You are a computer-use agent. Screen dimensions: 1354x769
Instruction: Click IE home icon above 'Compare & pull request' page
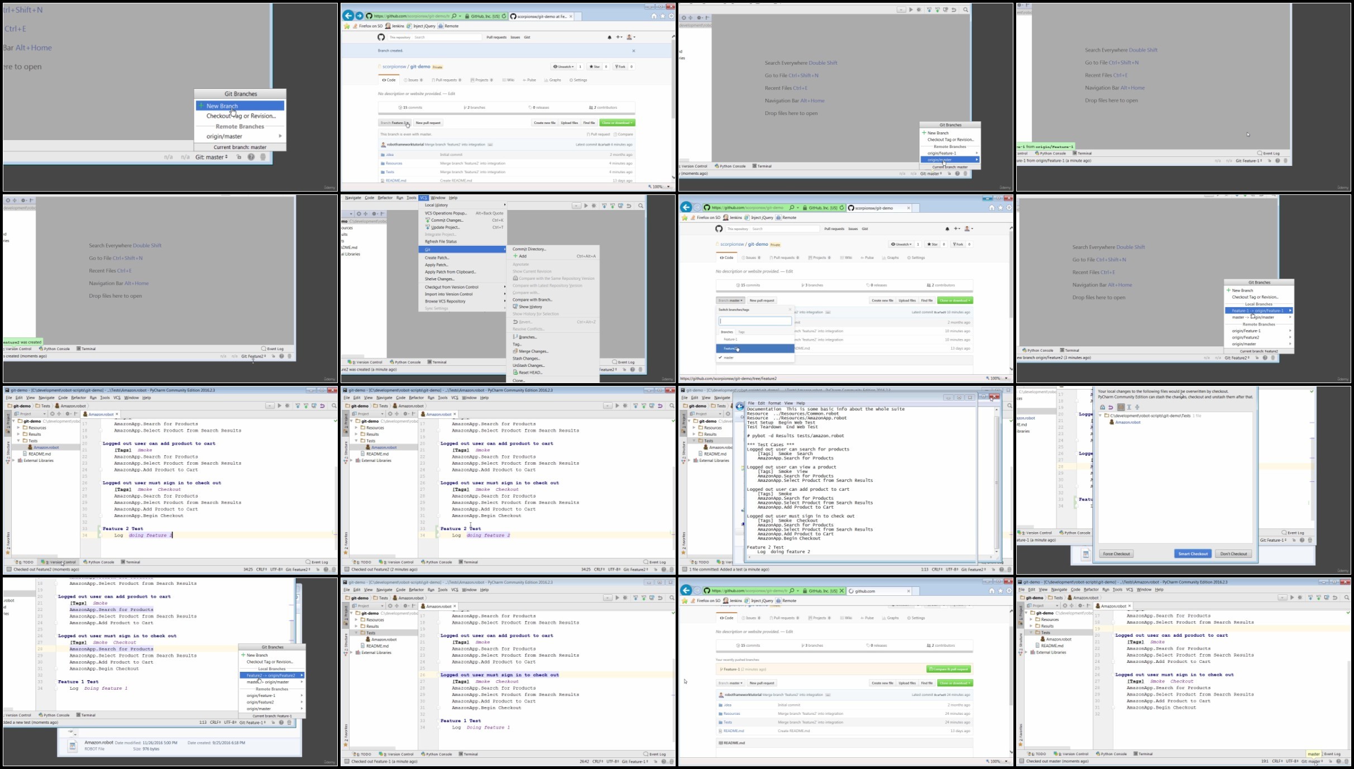pos(992,591)
